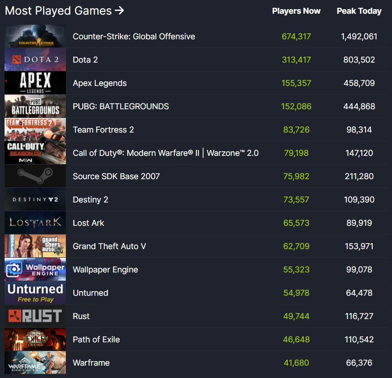The height and width of the screenshot is (378, 392).
Task: Open Grand Theft Auto V title link
Action: coord(109,246)
